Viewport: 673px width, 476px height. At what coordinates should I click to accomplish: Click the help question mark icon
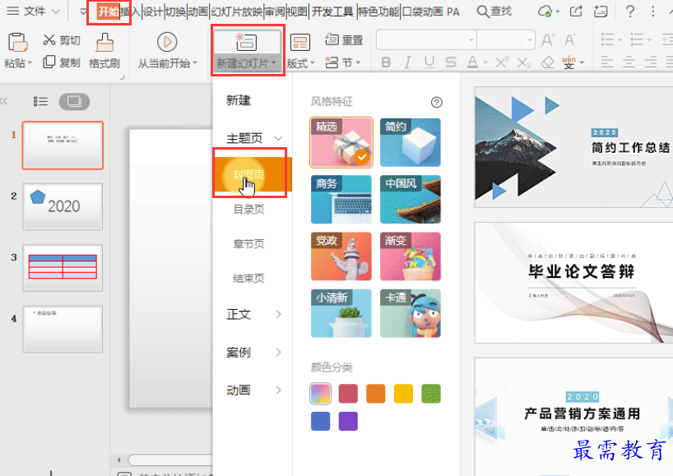[629, 12]
